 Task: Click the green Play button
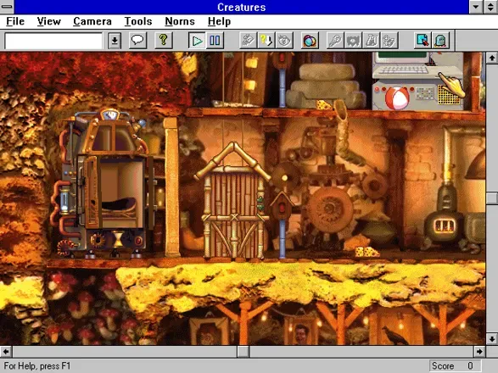(x=197, y=41)
